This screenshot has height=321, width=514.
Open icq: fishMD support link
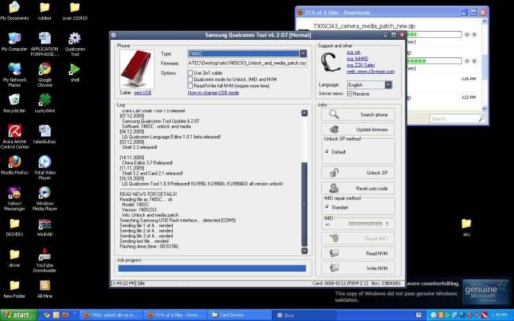(x=358, y=58)
